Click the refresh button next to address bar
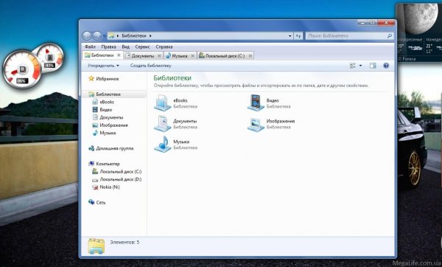 point(298,36)
